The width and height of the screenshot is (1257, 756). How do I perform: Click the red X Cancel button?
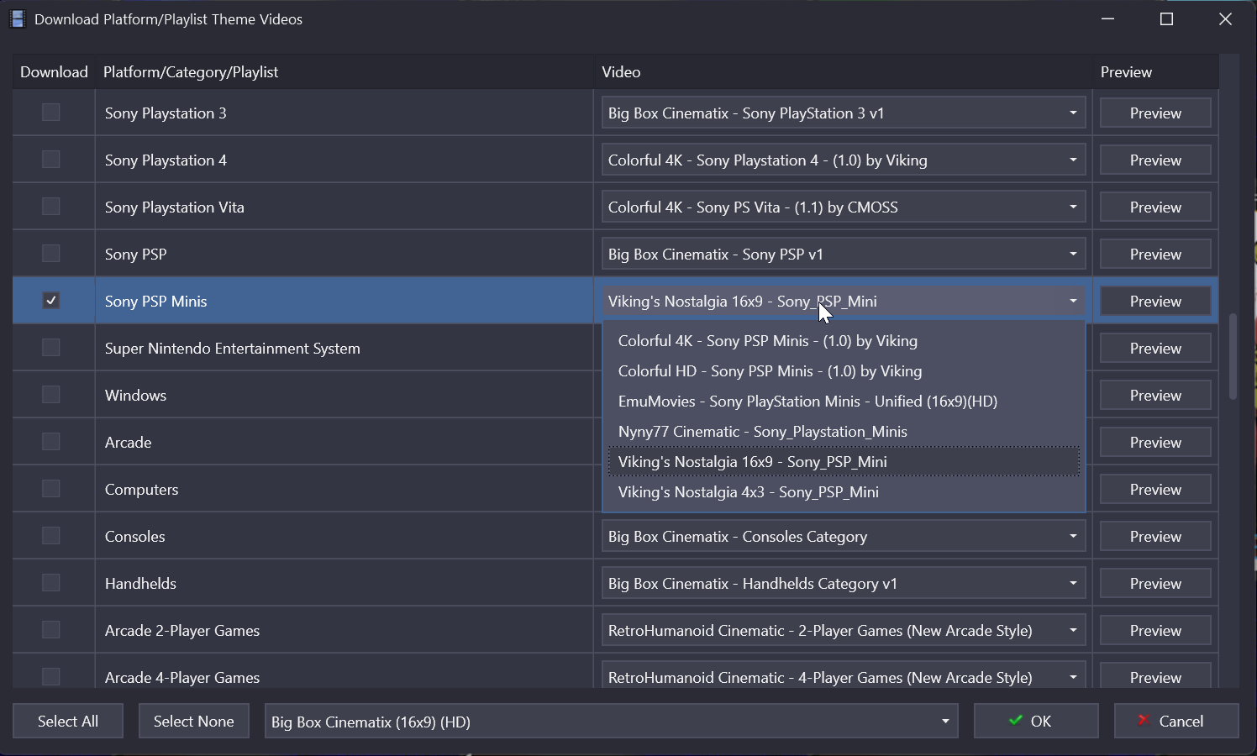point(1175,721)
